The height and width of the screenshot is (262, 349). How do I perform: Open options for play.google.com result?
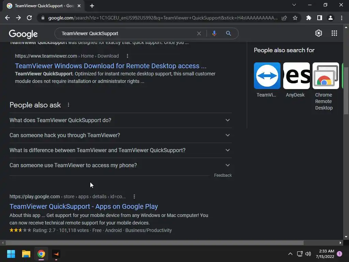point(134,196)
